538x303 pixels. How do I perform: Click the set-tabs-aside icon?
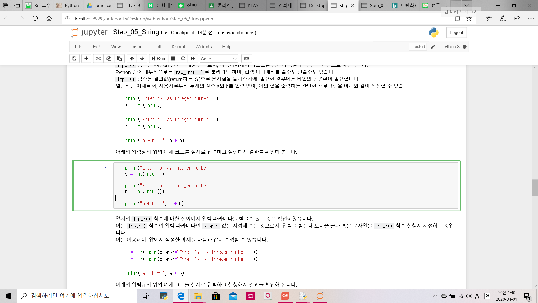pos(17,6)
